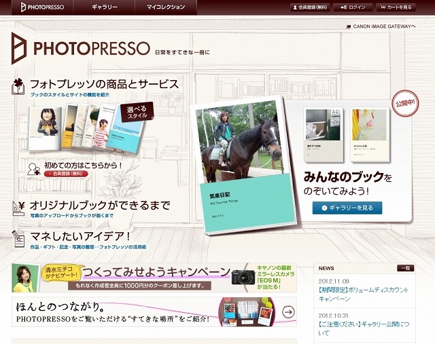Click red 会員登録(無料) button under 初めての方
This screenshot has height=344, width=435.
[66, 174]
